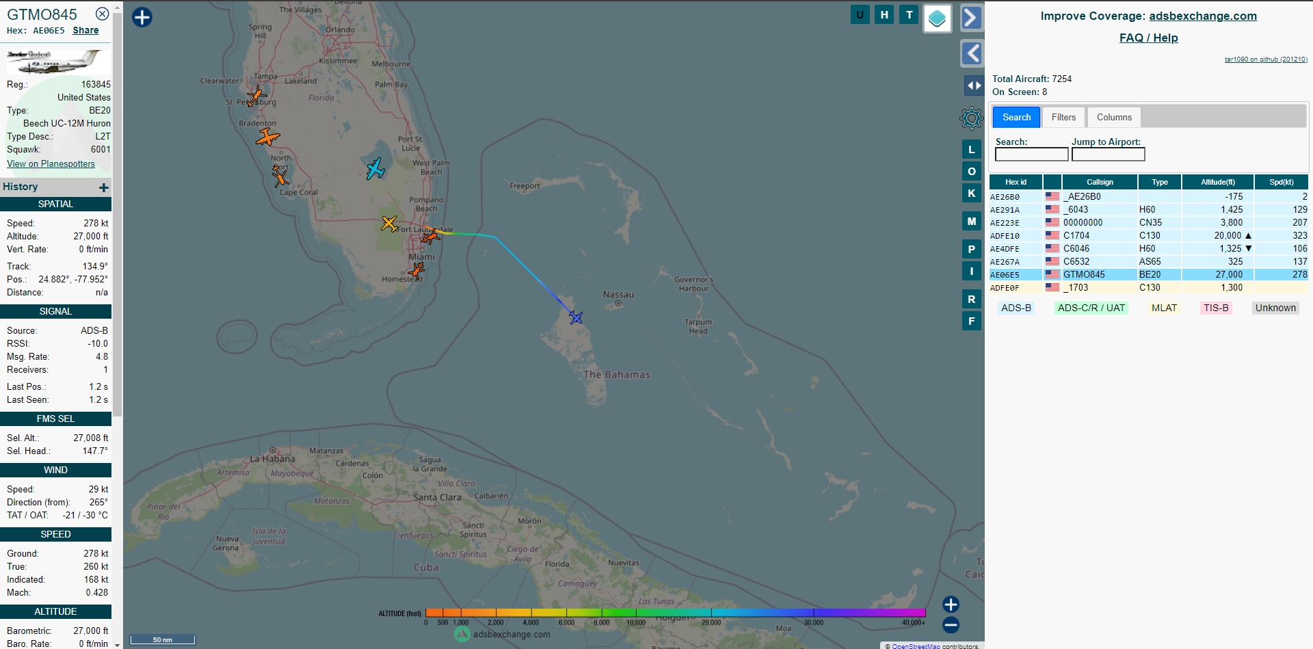Select the C6532 aircraft row

(1149, 261)
